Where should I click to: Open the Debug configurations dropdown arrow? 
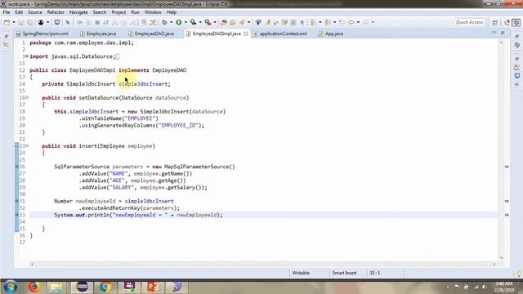point(171,22)
